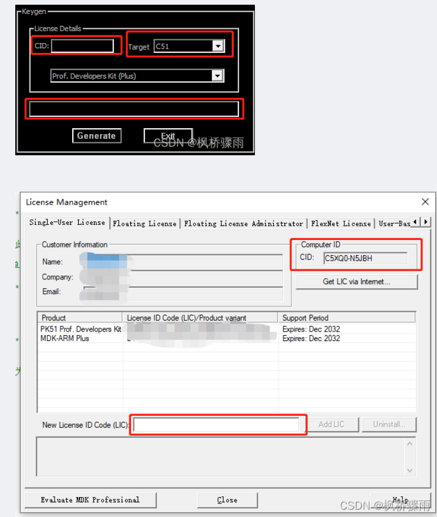
Task: Click the Exit button in Keygen
Action: tap(168, 135)
